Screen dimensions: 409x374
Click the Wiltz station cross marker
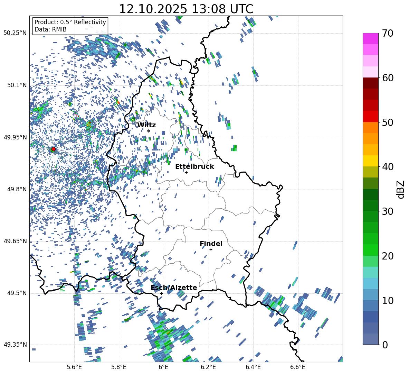149,131
